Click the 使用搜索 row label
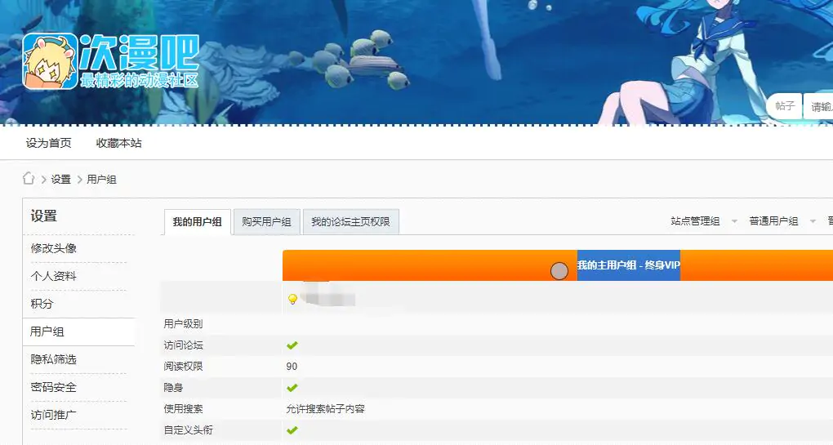Screen dimensions: 833x445 click(x=183, y=409)
